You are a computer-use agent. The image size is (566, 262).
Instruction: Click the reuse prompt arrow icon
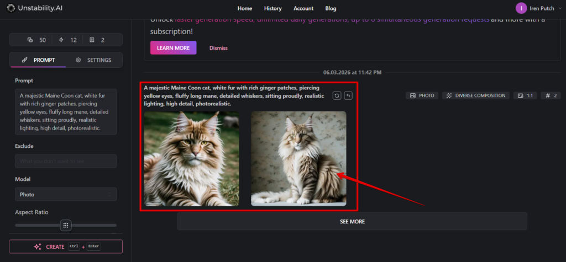[348, 95]
